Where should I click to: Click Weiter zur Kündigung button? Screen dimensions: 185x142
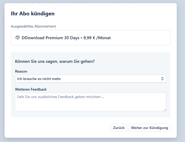149,128
